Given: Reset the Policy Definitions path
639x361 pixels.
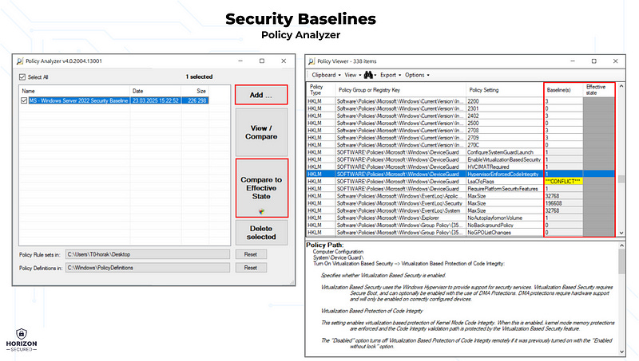Looking at the screenshot, I should coord(251,268).
